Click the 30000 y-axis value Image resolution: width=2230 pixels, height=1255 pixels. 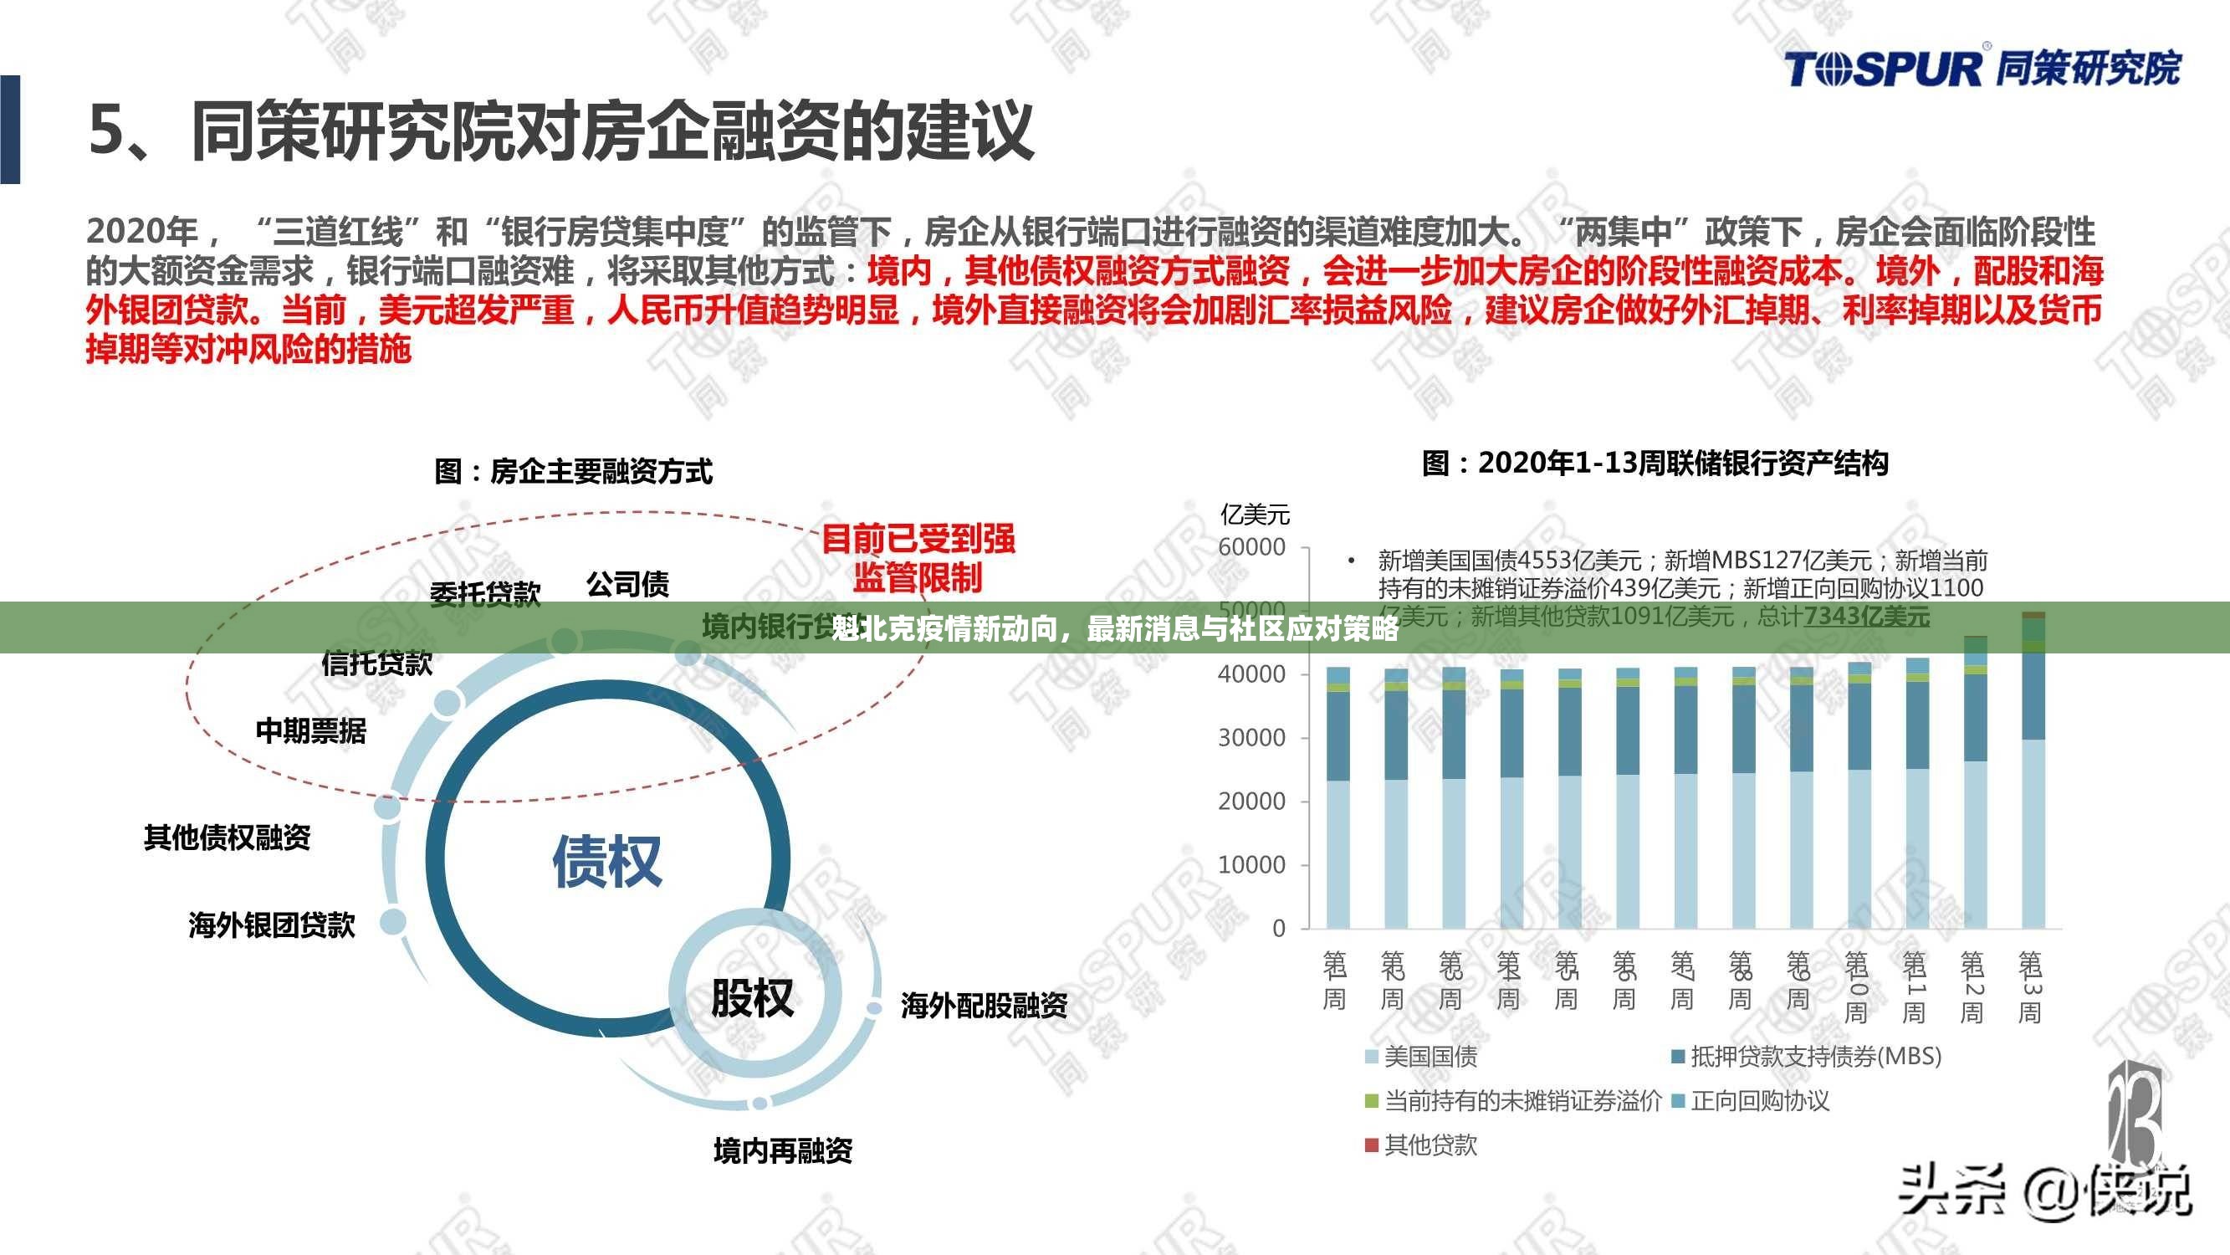coord(1252,738)
